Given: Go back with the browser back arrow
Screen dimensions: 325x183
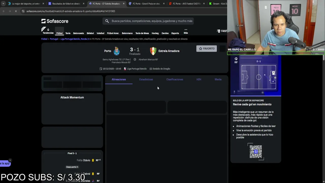Looking at the screenshot, I should coord(4,11).
